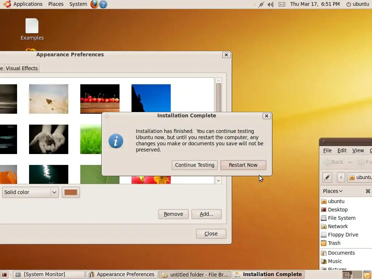
Task: Open the Back history dropdown arrow in the file browser
Action: point(350,162)
